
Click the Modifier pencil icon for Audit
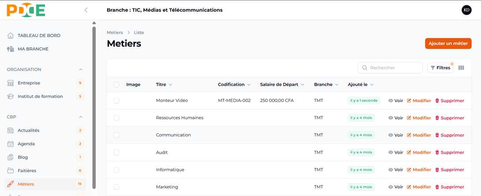[409, 152]
